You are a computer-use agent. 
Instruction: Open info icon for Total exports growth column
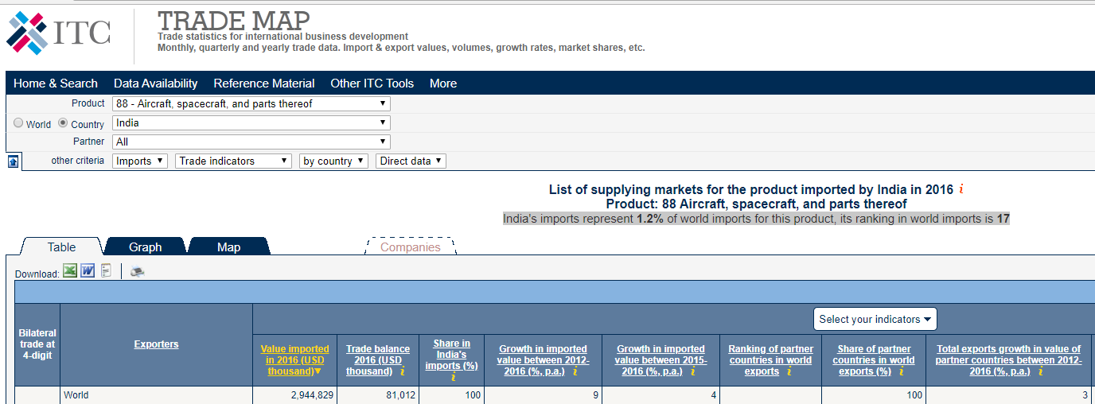pyautogui.click(x=1039, y=371)
